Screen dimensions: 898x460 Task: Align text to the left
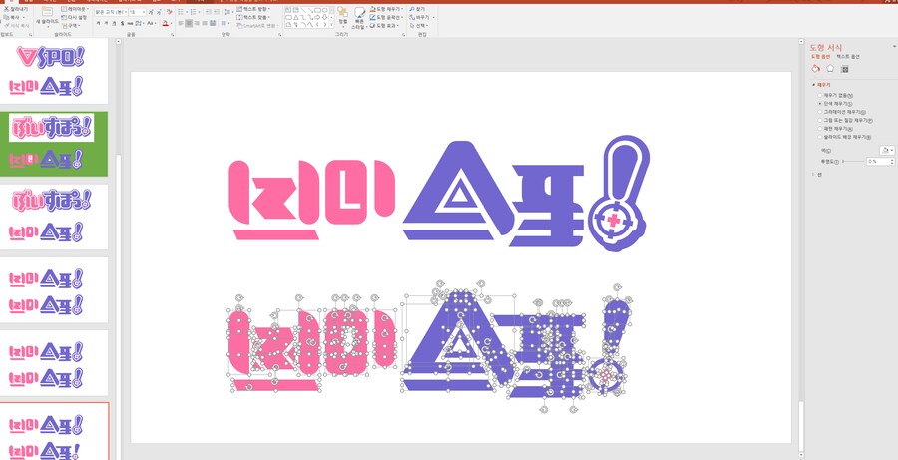point(181,24)
